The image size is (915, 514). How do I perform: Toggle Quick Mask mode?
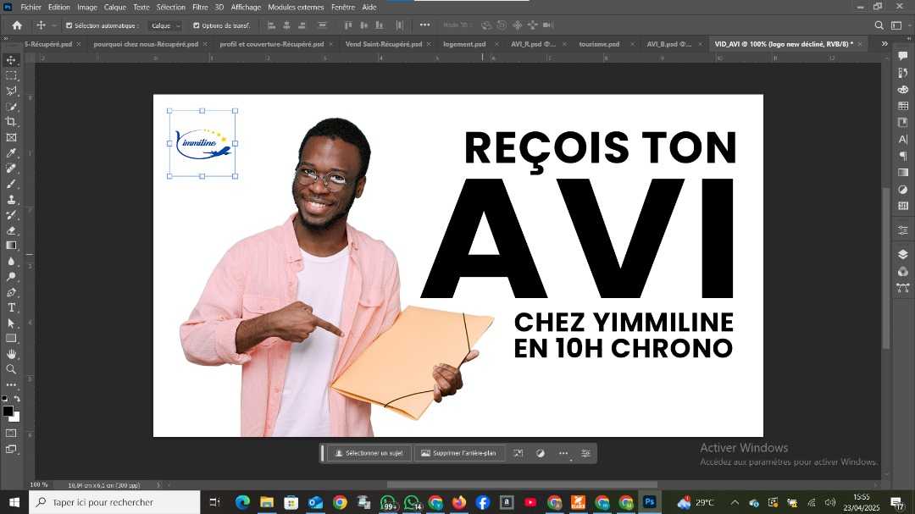pos(11,434)
